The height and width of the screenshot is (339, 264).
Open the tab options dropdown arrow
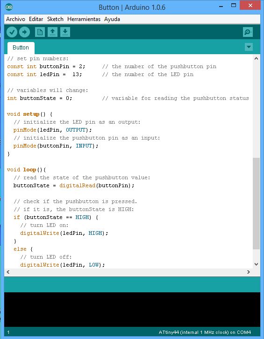coord(249,47)
